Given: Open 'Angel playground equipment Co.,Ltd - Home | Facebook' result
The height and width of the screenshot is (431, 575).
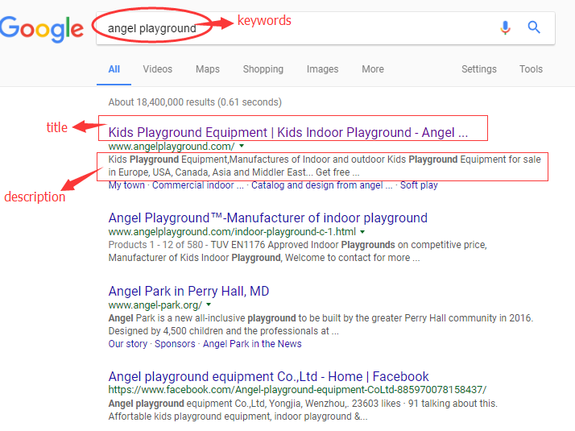Looking at the screenshot, I should (x=268, y=377).
